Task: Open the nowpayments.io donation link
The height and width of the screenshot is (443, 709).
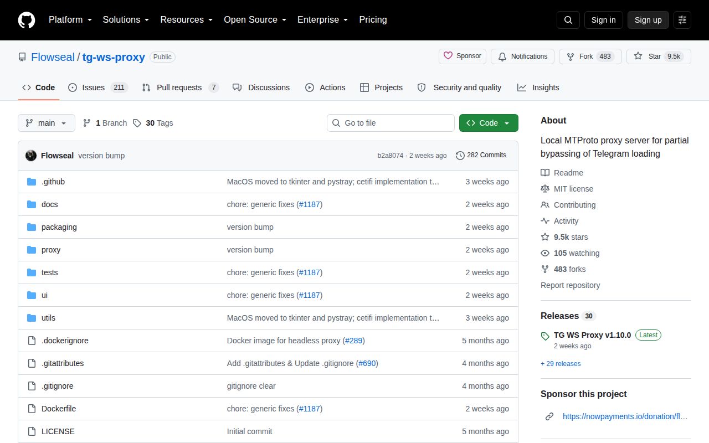Action: click(625, 416)
